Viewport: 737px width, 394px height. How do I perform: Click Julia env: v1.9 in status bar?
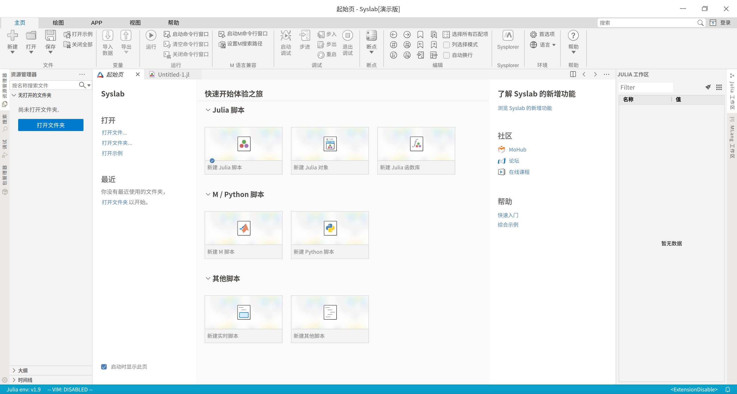click(24, 389)
